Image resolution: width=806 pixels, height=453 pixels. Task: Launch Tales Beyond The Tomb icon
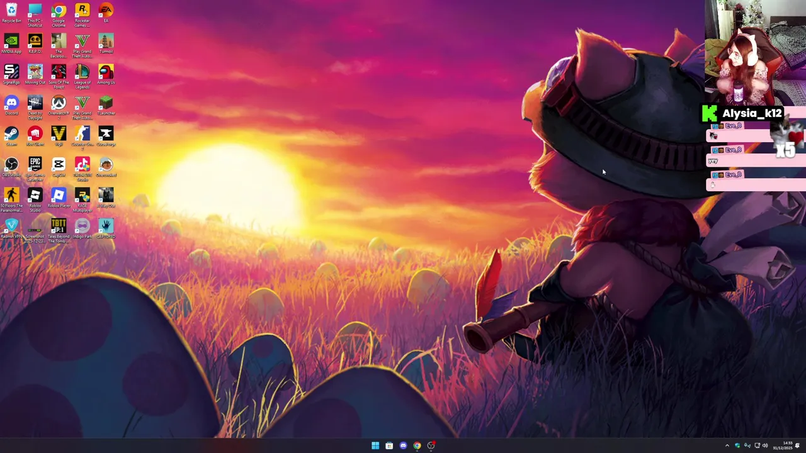59,231
